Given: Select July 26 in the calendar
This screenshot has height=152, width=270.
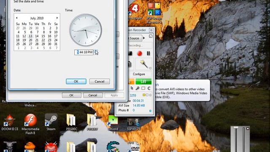Looking at the screenshot, I should pyautogui.click(x=24, y=44).
